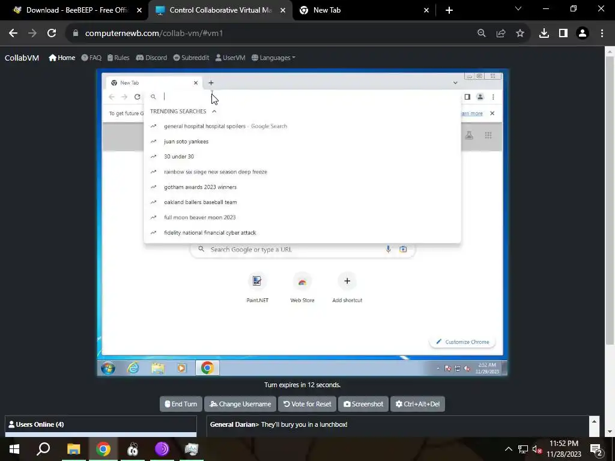Viewport: 615px width, 461px height.
Task: Open the Discord nav link
Action: tap(151, 58)
